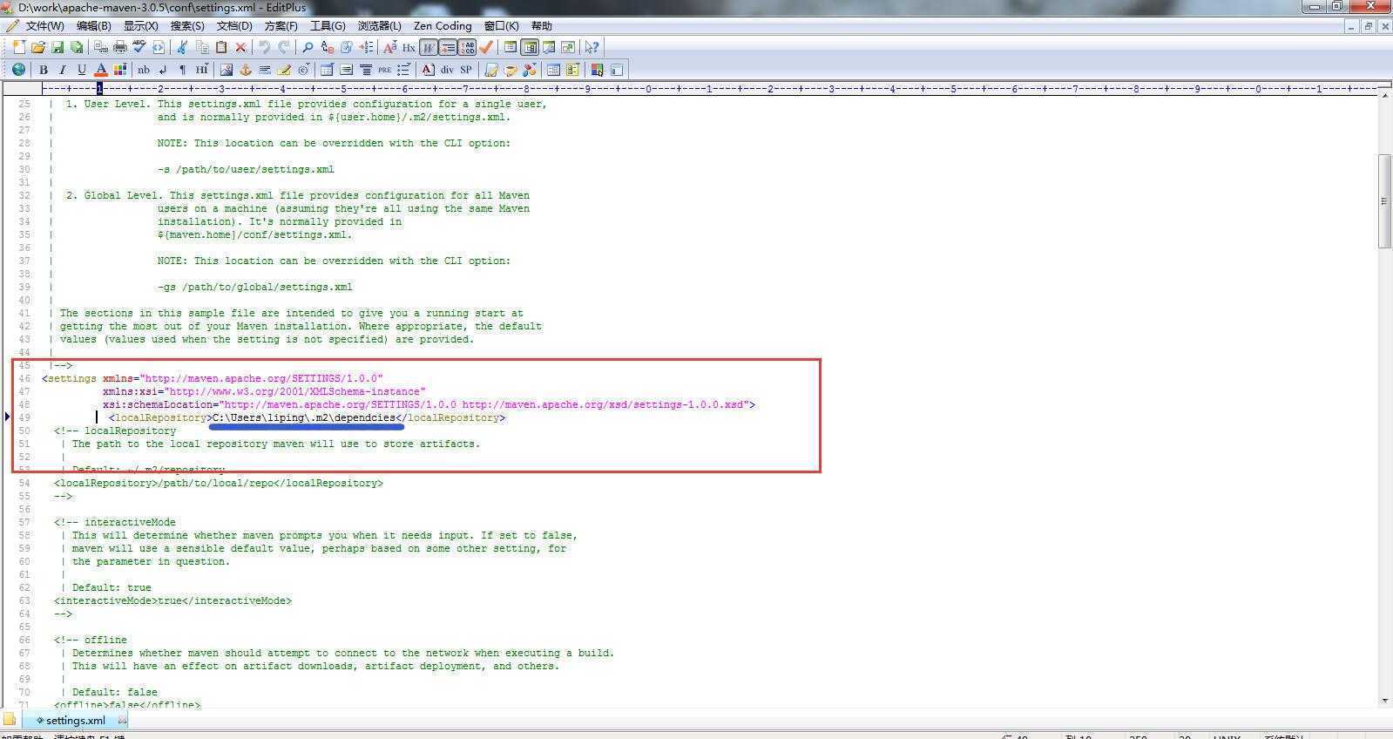This screenshot has width=1393, height=739.
Task: Insert a div tag
Action: (x=447, y=70)
